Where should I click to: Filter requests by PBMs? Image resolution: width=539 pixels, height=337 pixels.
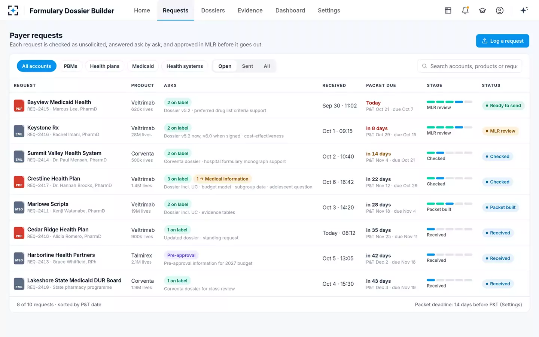point(70,66)
